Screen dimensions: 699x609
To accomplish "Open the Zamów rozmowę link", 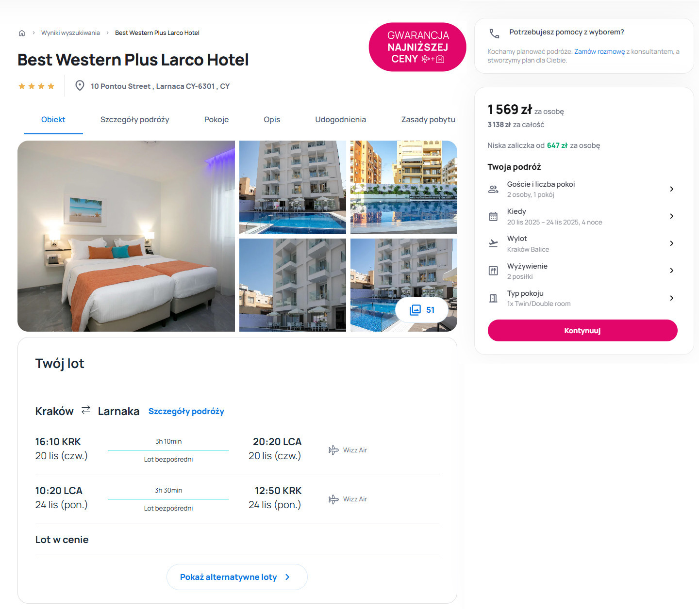I will 599,52.
